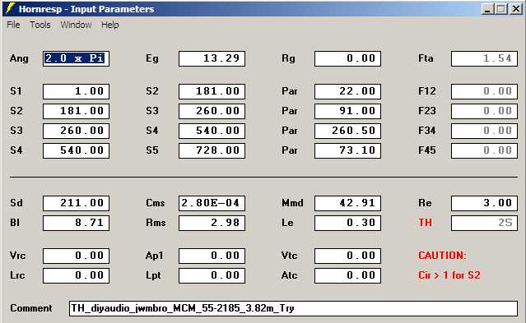The height and width of the screenshot is (323, 526).
Task: Click the TH field showing 2S
Action: tap(484, 223)
